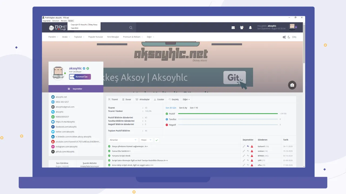Click the Skype icon beside aksoyhlc
The height and width of the screenshot is (194, 346).
click(53, 112)
